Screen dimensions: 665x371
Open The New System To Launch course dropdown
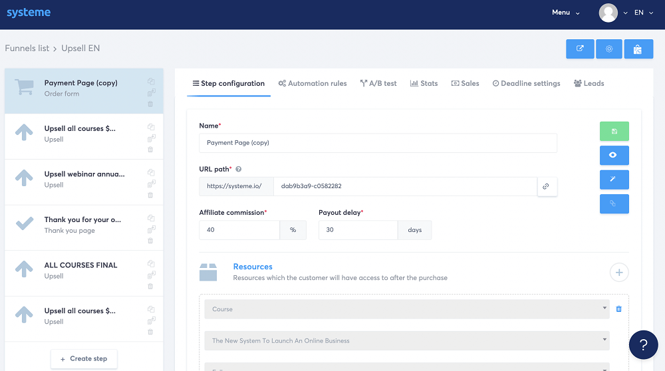pos(407,340)
